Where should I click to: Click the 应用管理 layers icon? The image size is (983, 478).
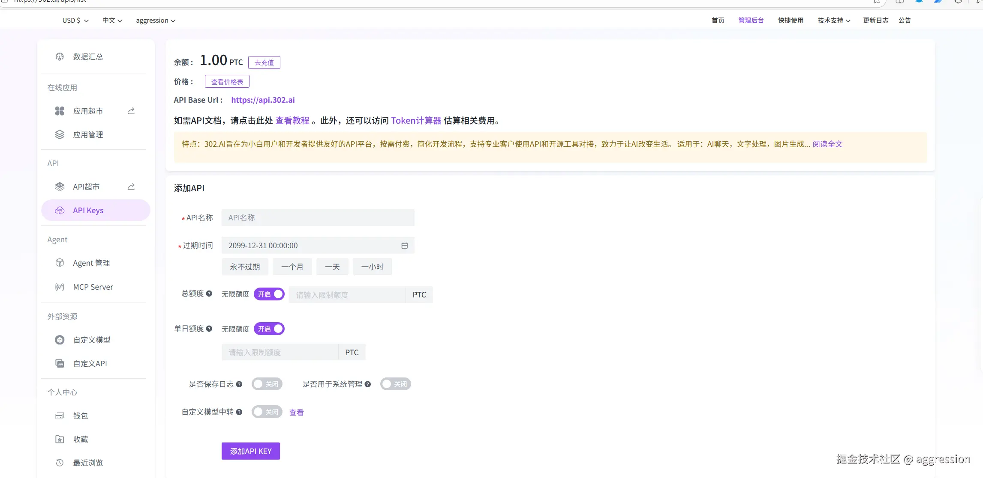click(x=60, y=134)
